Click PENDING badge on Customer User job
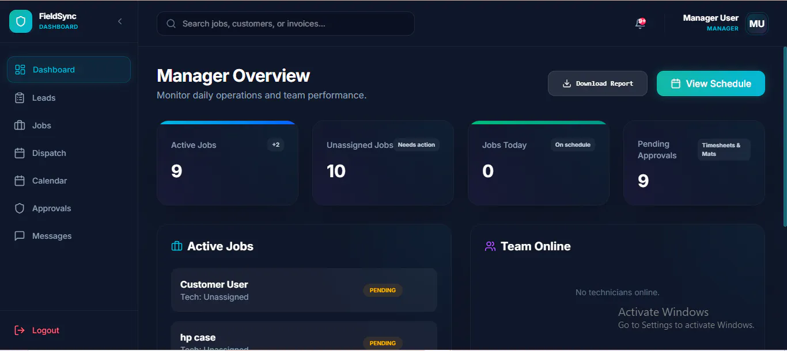 [383, 290]
